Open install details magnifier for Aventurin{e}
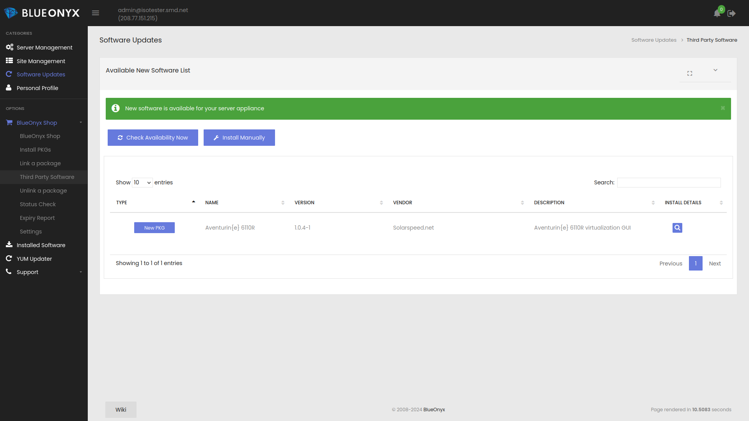 click(x=677, y=228)
